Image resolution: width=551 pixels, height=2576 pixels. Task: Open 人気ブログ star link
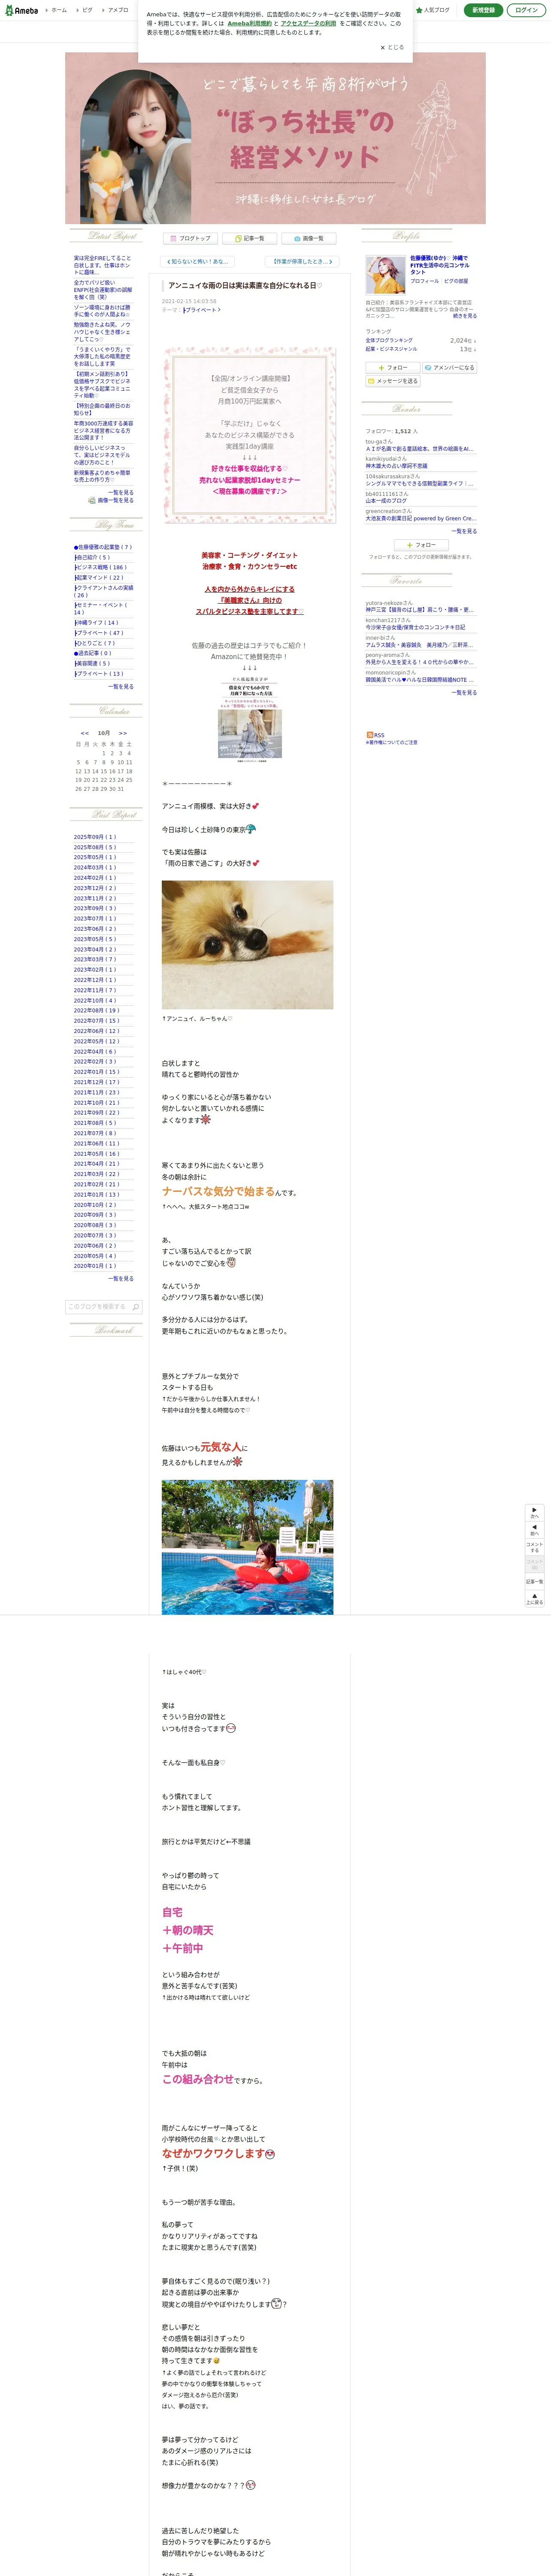coord(433,10)
